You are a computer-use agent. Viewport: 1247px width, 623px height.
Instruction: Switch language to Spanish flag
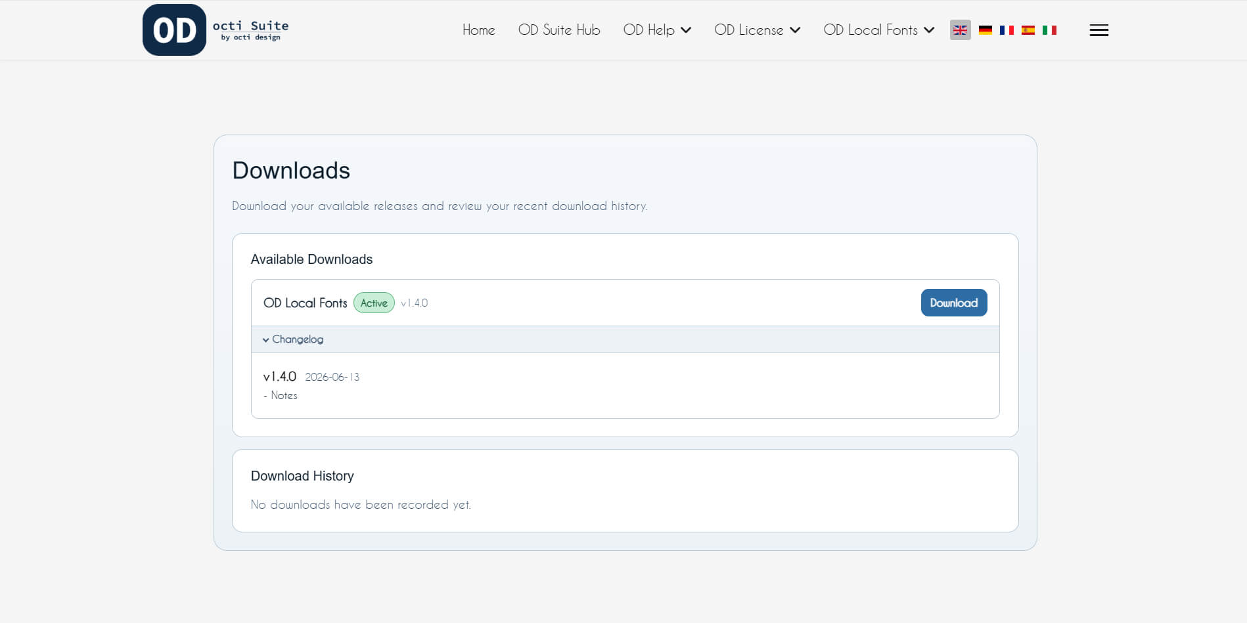point(1028,30)
